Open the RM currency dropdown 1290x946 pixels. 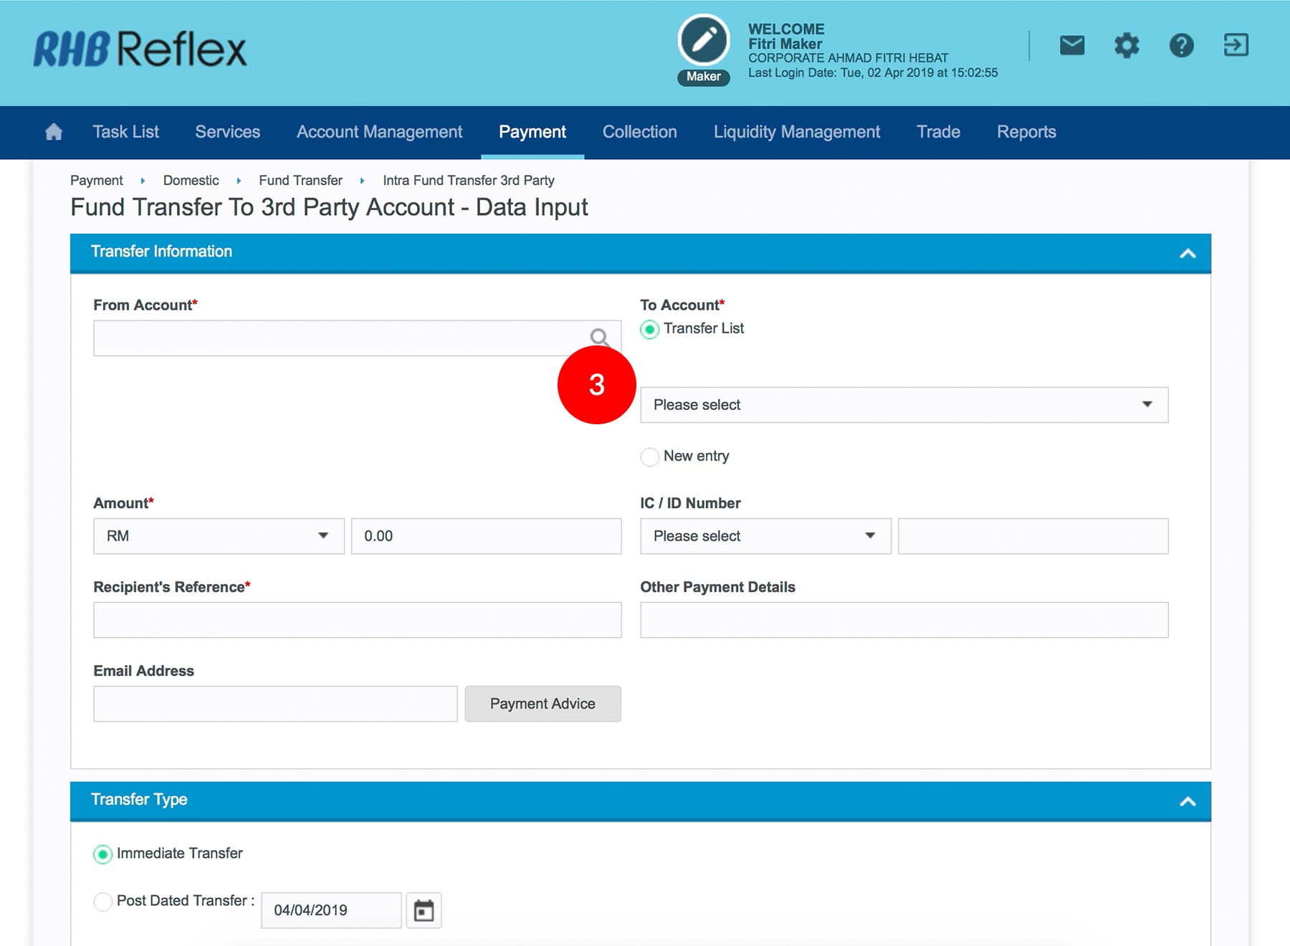(x=219, y=536)
